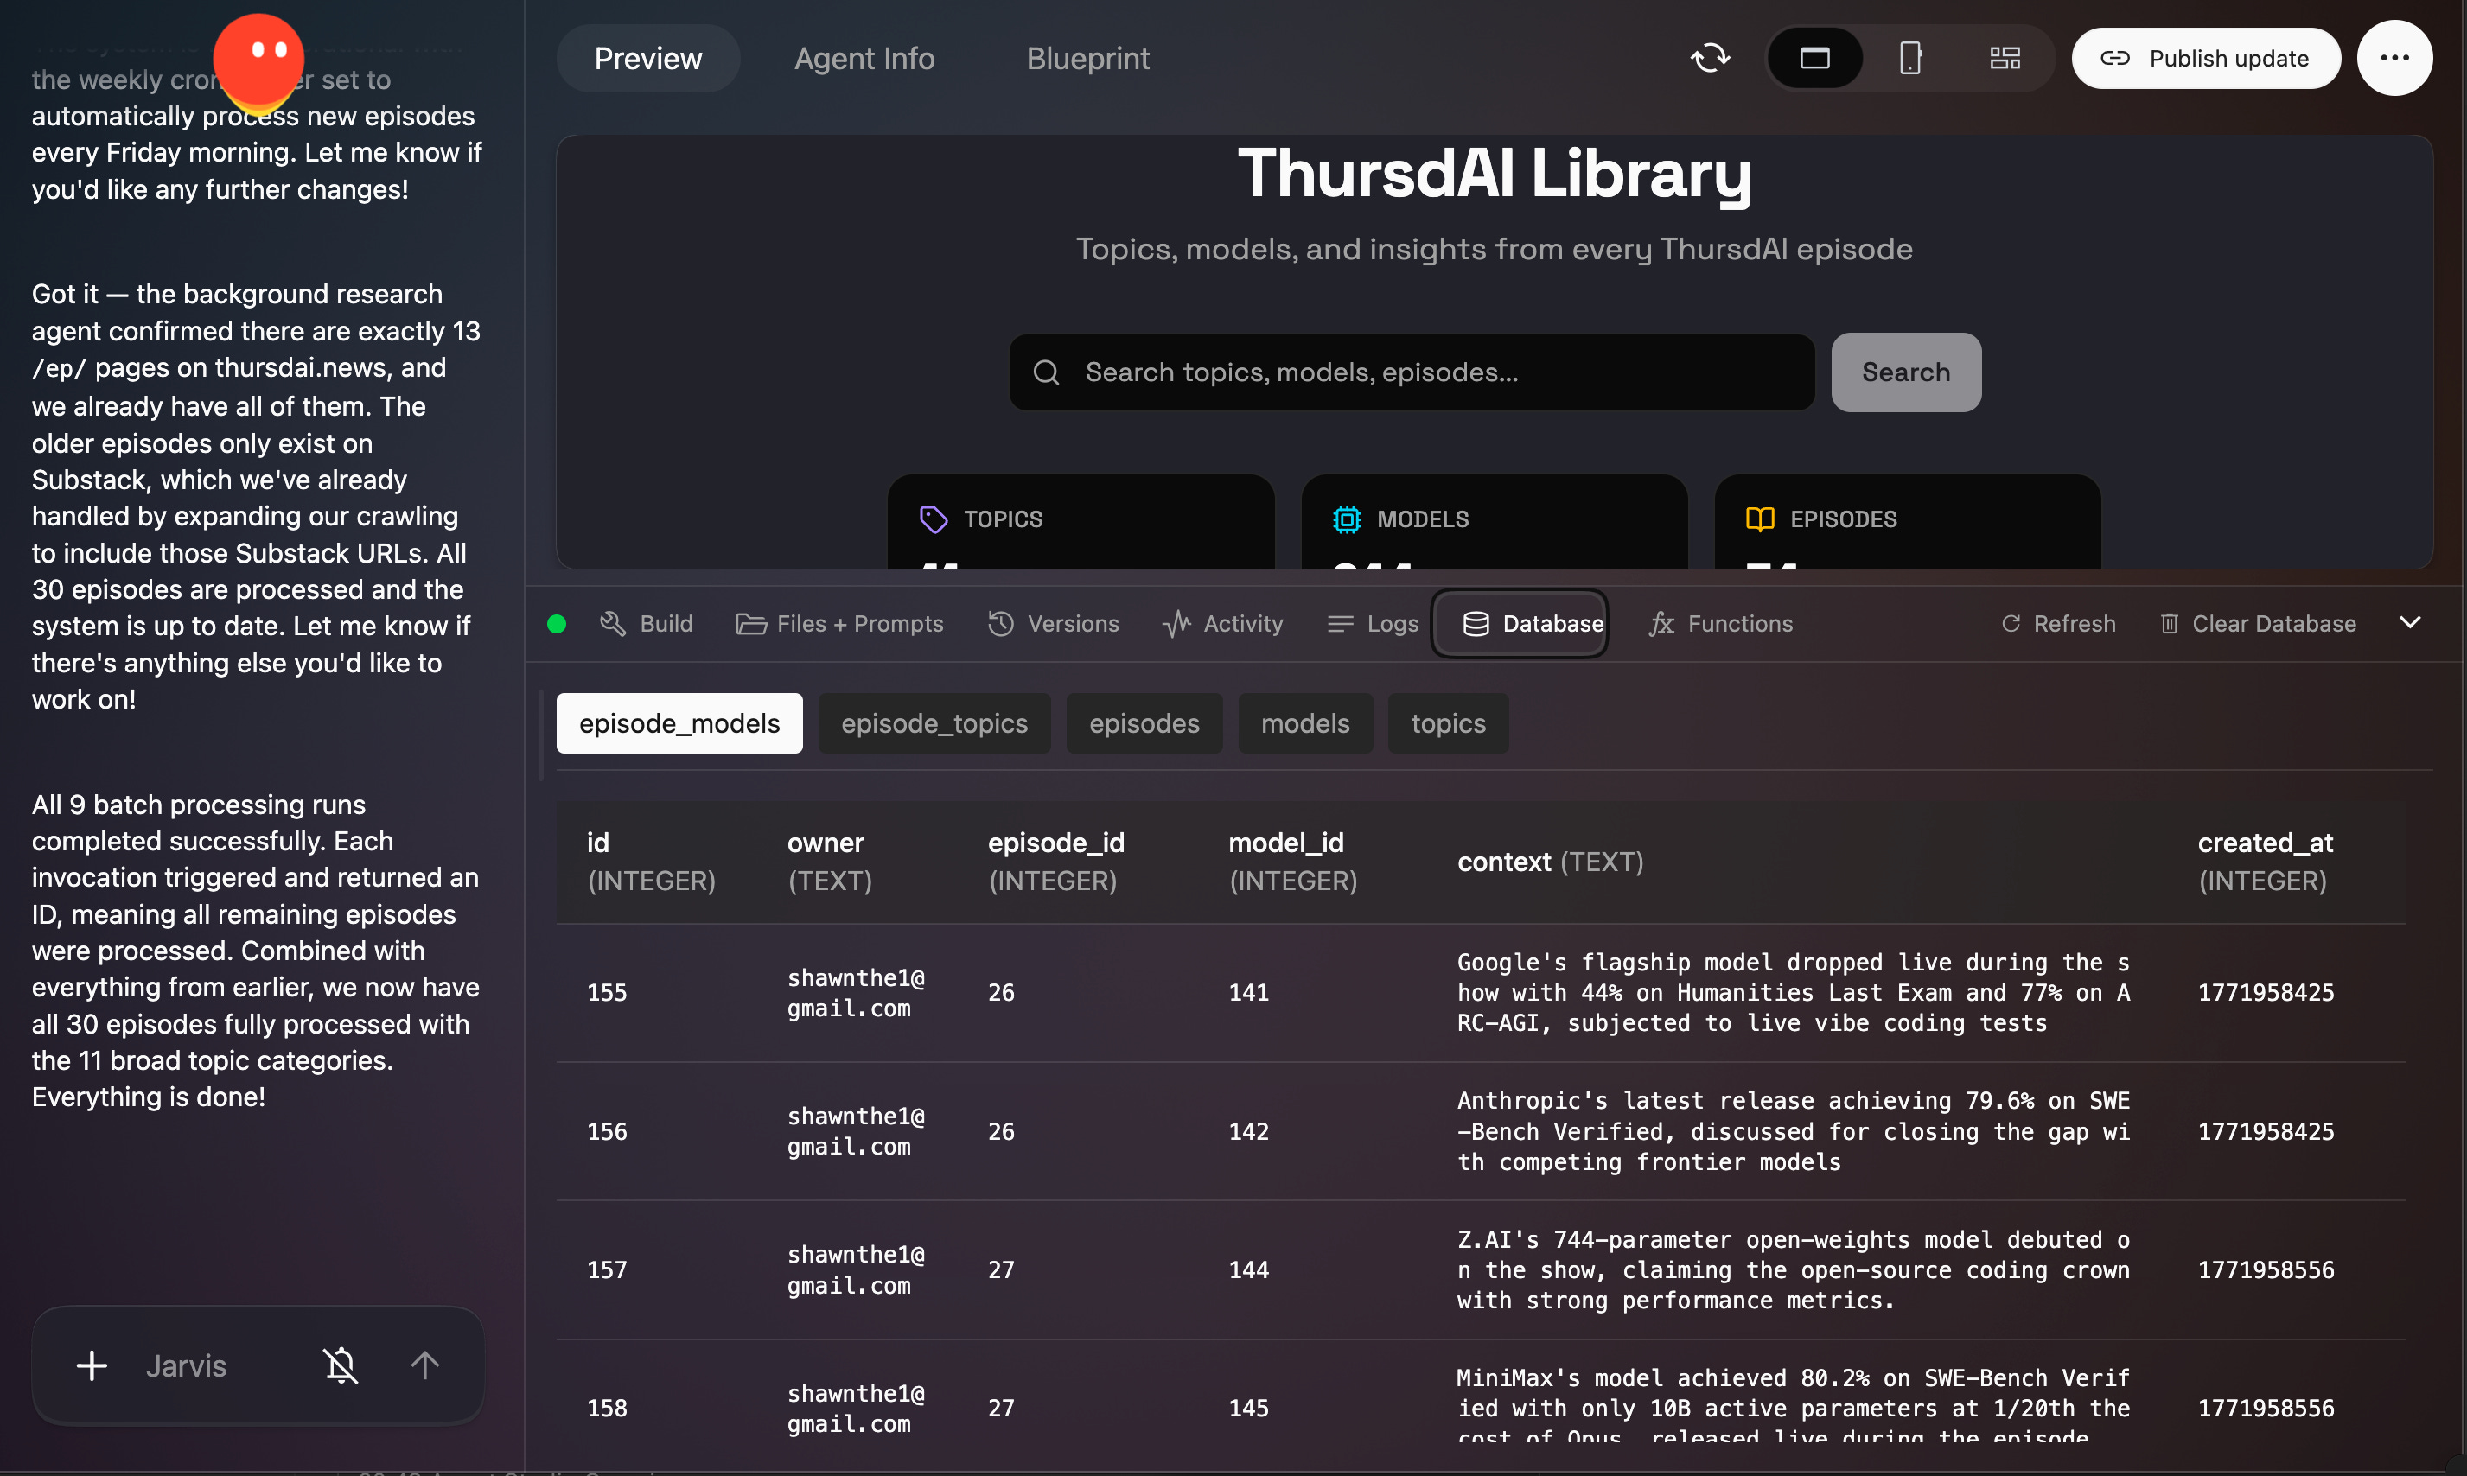Click the refresh preview sync icon
The width and height of the screenshot is (2467, 1476).
[x=1710, y=58]
